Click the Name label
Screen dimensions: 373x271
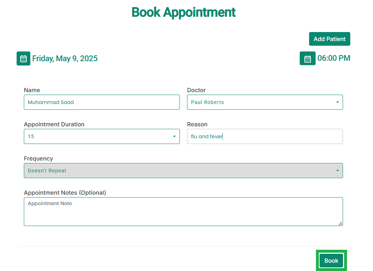[32, 90]
